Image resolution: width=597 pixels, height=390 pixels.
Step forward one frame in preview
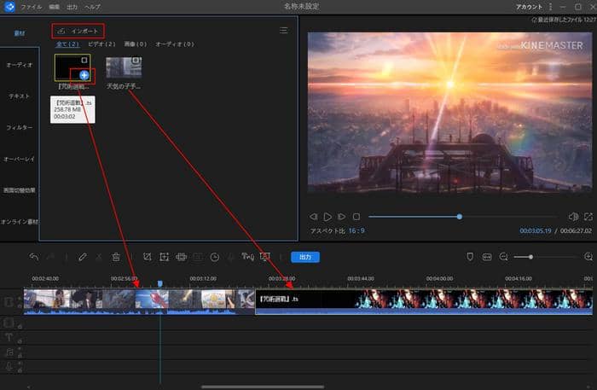coord(341,217)
